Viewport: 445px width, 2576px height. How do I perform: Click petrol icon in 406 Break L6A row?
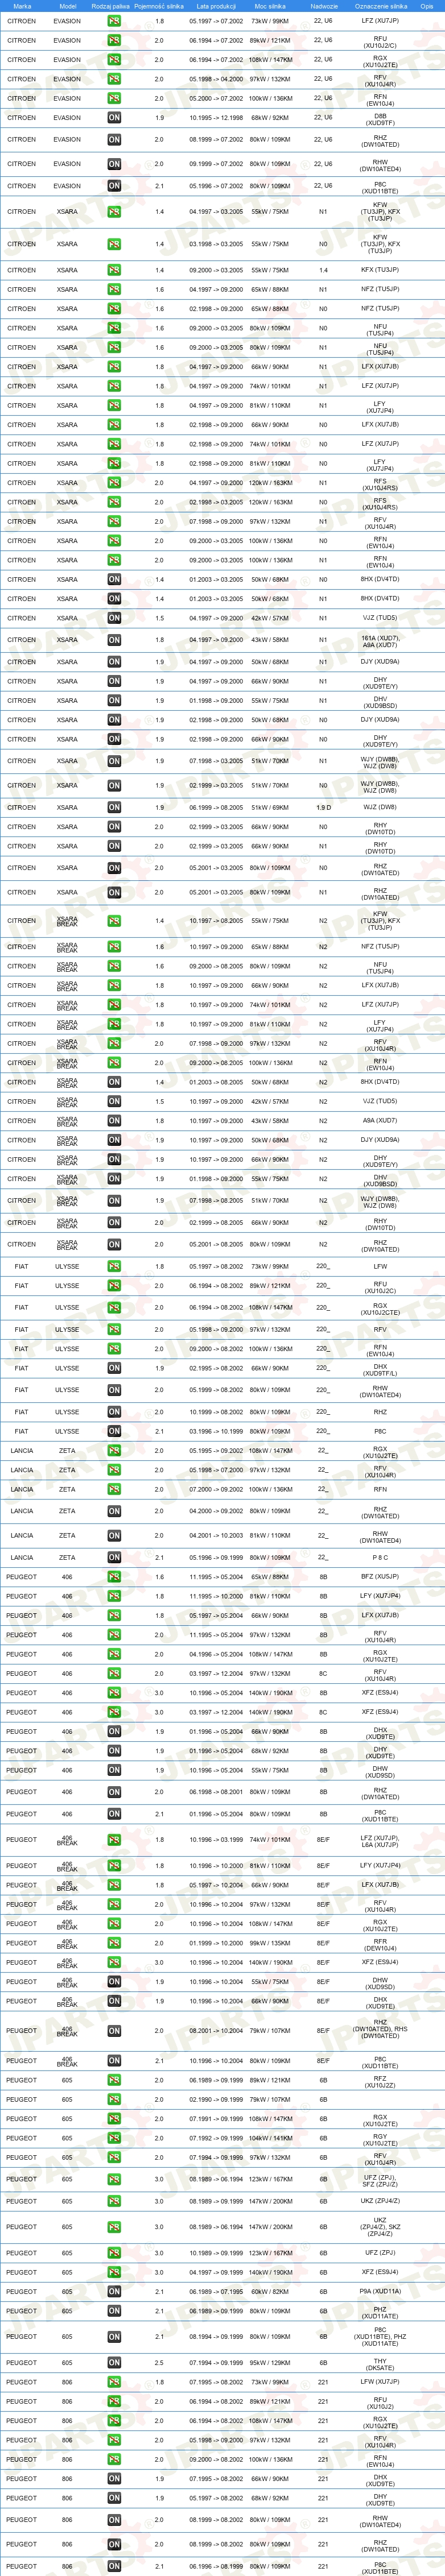point(114,1840)
